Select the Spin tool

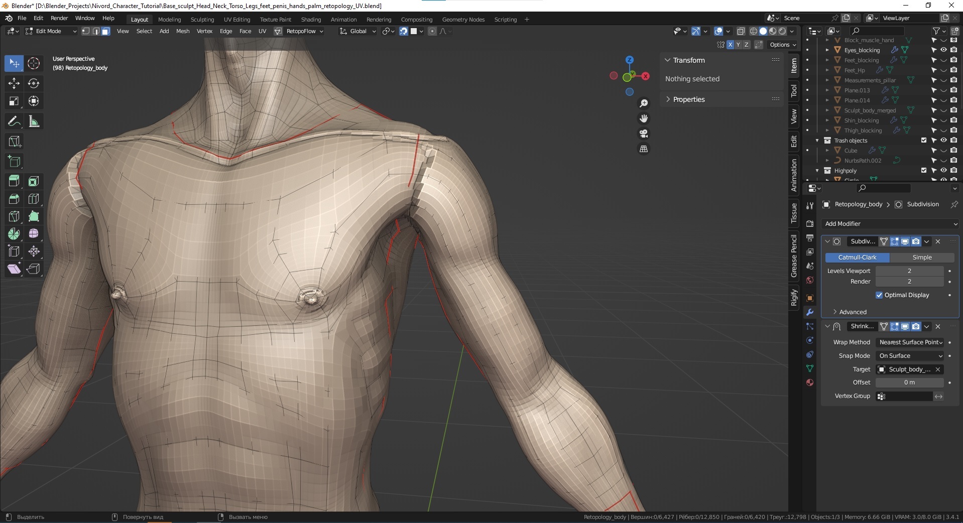coord(14,234)
